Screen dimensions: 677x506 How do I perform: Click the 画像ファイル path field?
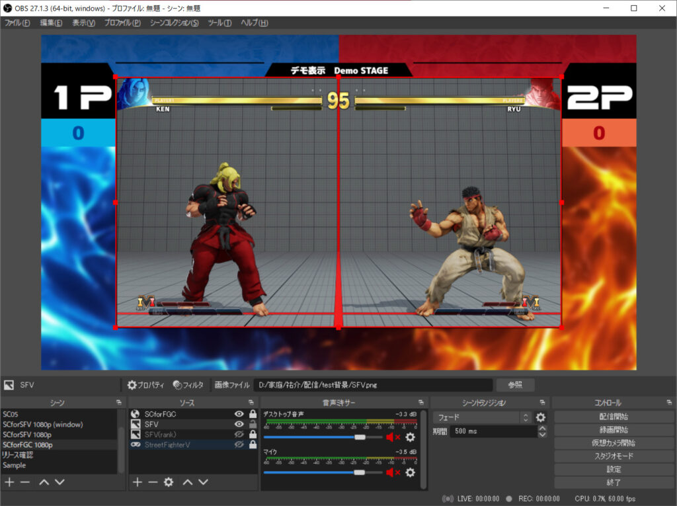pyautogui.click(x=373, y=384)
